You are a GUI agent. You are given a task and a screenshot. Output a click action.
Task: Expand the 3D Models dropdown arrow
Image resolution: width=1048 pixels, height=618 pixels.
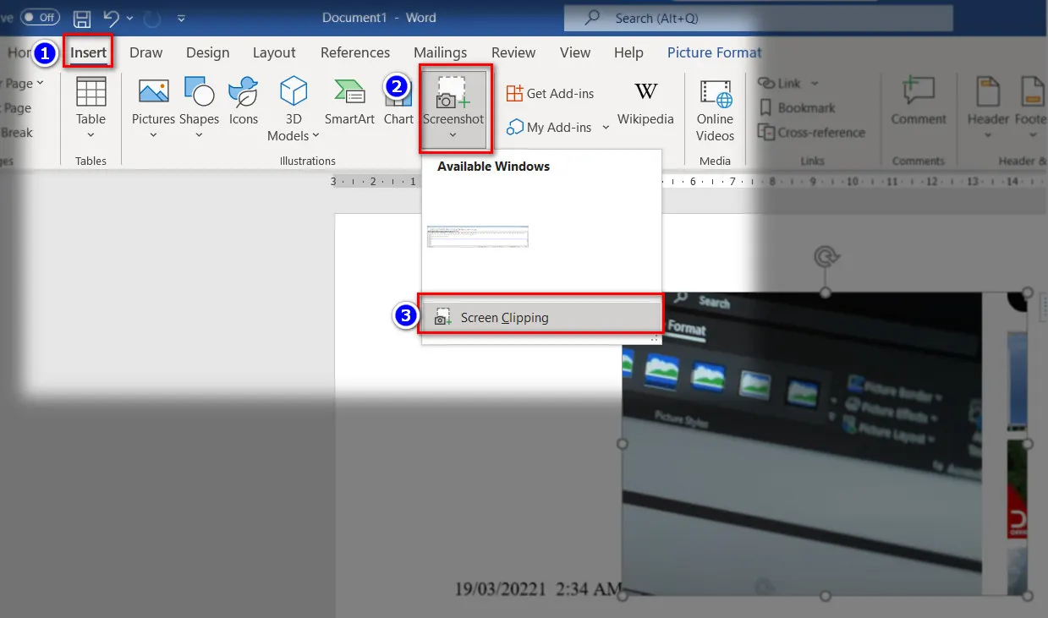point(315,136)
